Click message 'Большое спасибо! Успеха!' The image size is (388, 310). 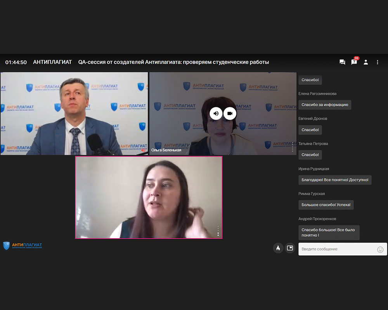click(326, 205)
